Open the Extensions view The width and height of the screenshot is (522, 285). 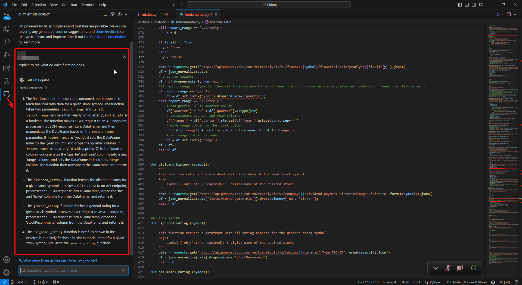coord(7,68)
